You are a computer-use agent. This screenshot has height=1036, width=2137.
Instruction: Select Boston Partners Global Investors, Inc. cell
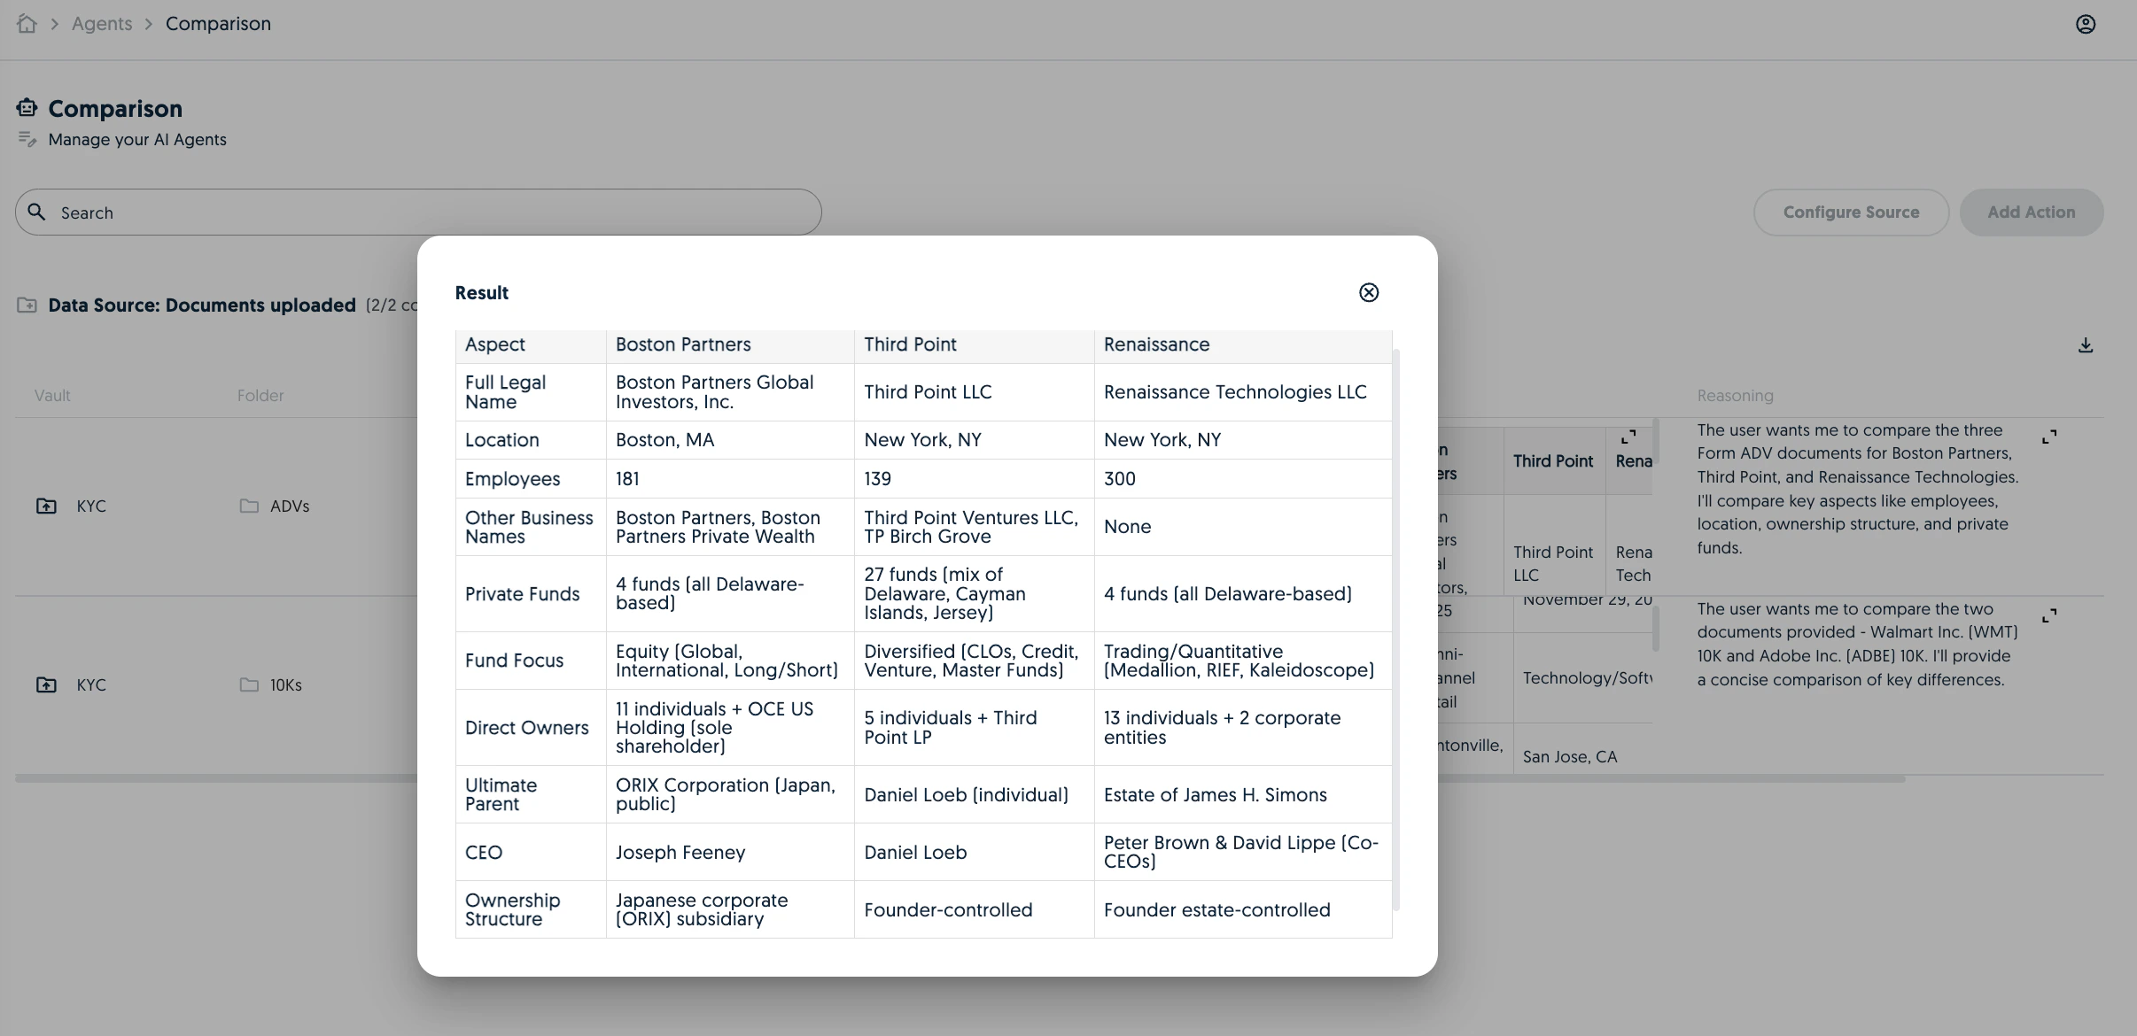[730, 392]
